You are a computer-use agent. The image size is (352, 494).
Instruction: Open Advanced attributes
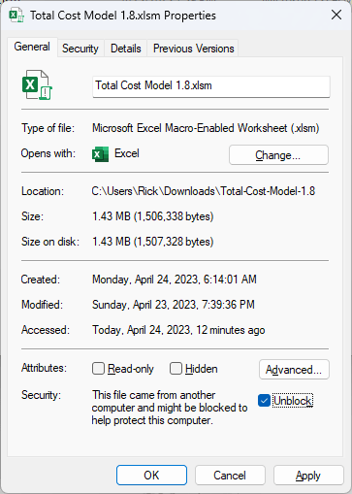click(x=294, y=369)
